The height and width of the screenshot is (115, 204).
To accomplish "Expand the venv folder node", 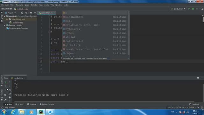I will pyautogui.click(x=7, y=19).
